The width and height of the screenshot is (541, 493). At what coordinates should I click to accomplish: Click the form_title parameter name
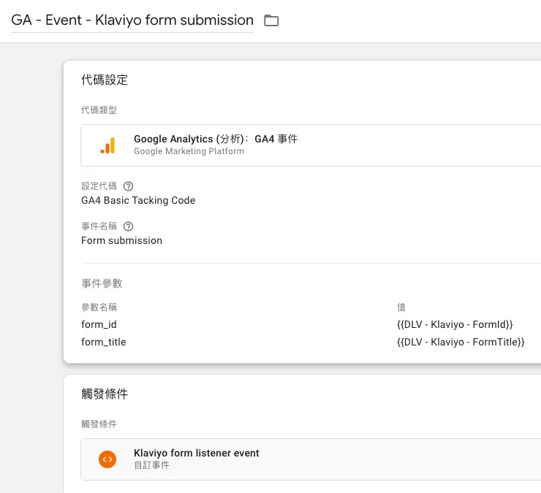tap(104, 342)
